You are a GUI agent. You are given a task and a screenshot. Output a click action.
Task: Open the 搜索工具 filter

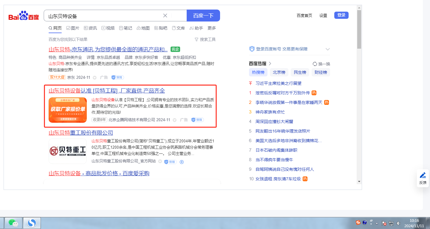(205, 39)
